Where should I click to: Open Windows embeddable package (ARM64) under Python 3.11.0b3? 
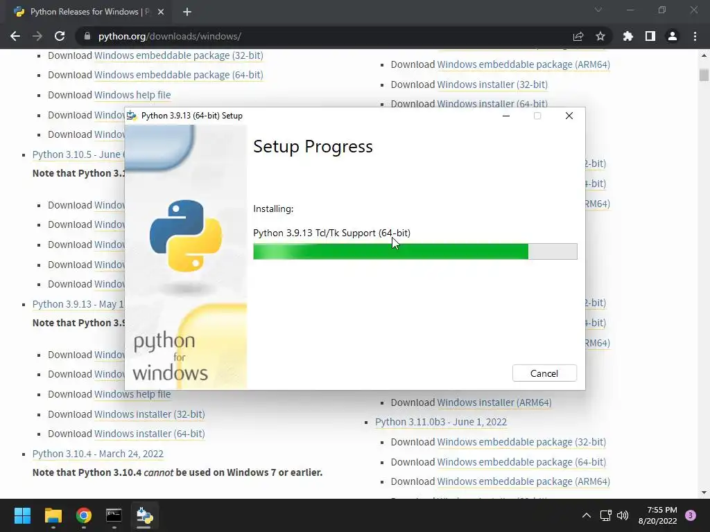[523, 481]
